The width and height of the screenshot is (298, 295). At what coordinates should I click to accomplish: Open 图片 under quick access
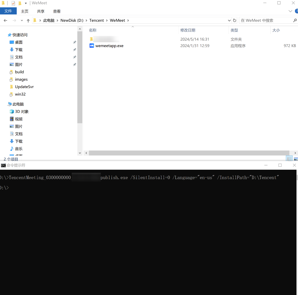coord(19,65)
